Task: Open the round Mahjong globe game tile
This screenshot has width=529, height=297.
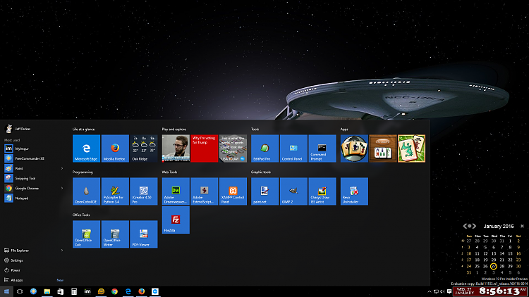Action: (354, 148)
